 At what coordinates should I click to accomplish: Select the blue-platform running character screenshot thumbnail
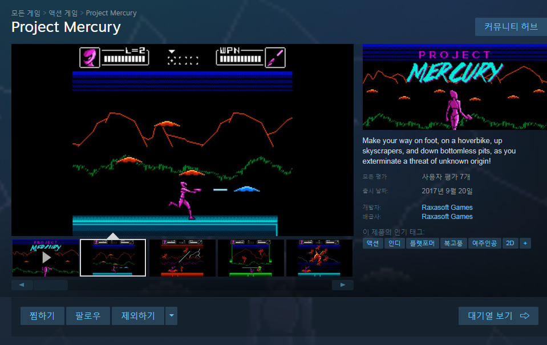tap(113, 258)
